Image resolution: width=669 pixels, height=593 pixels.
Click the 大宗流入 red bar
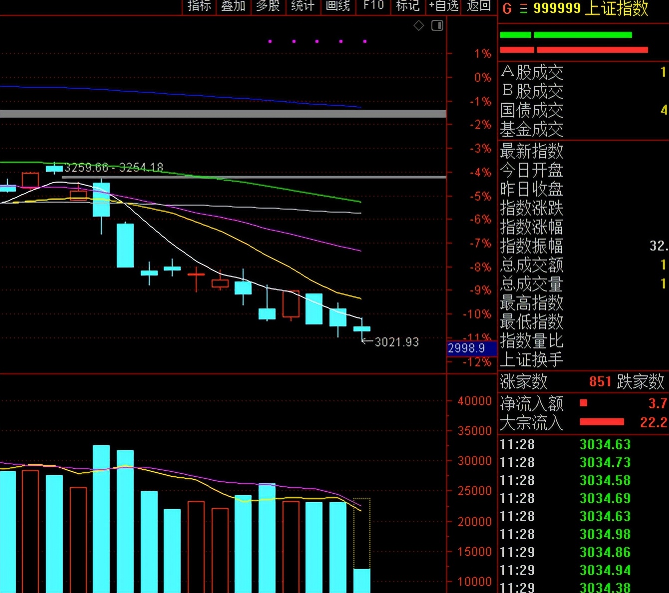pos(602,422)
